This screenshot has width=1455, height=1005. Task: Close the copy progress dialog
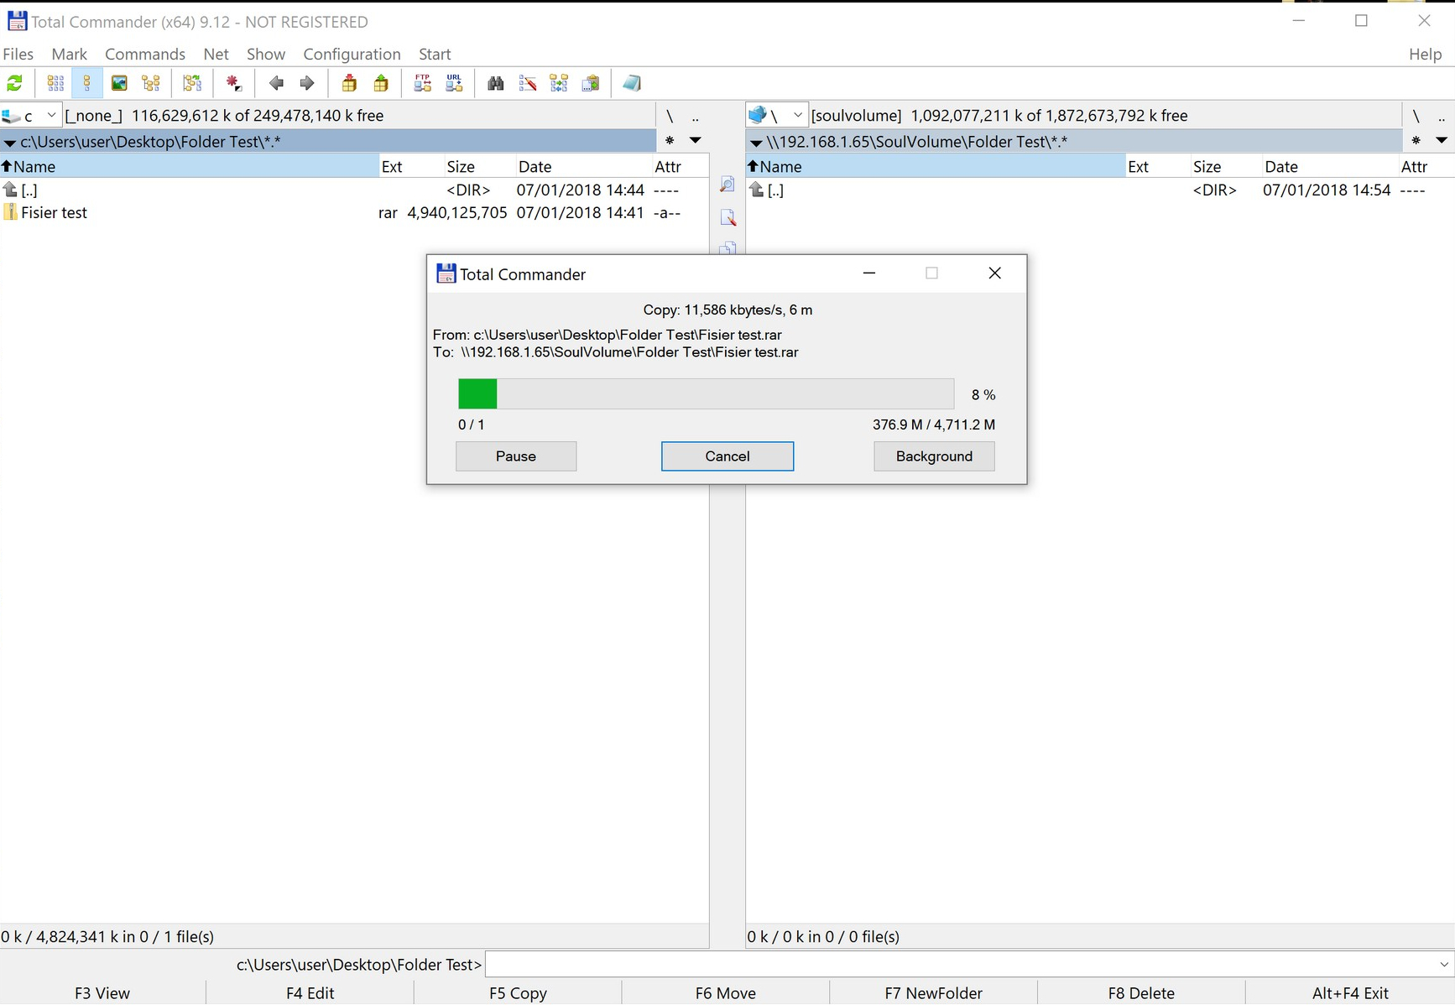pos(994,273)
